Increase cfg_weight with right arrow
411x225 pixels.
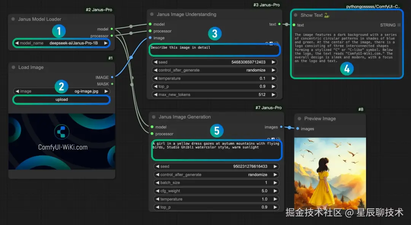tap(275, 191)
